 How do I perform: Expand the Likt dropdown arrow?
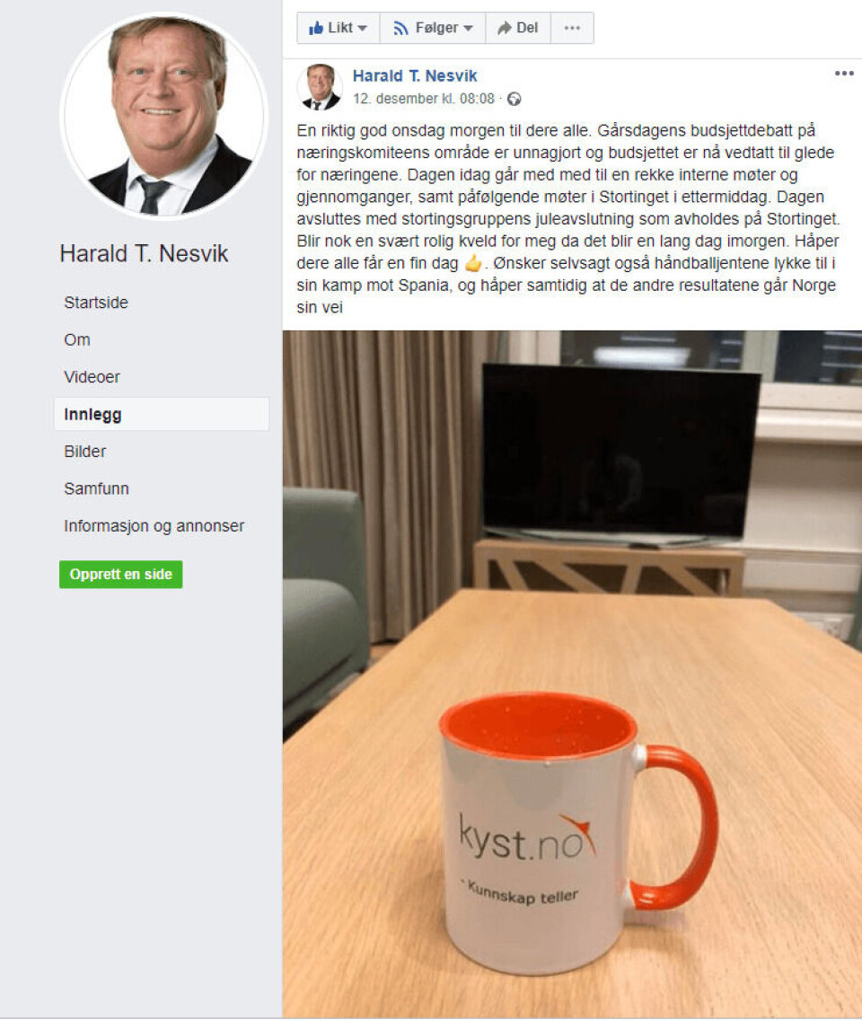pos(363,28)
